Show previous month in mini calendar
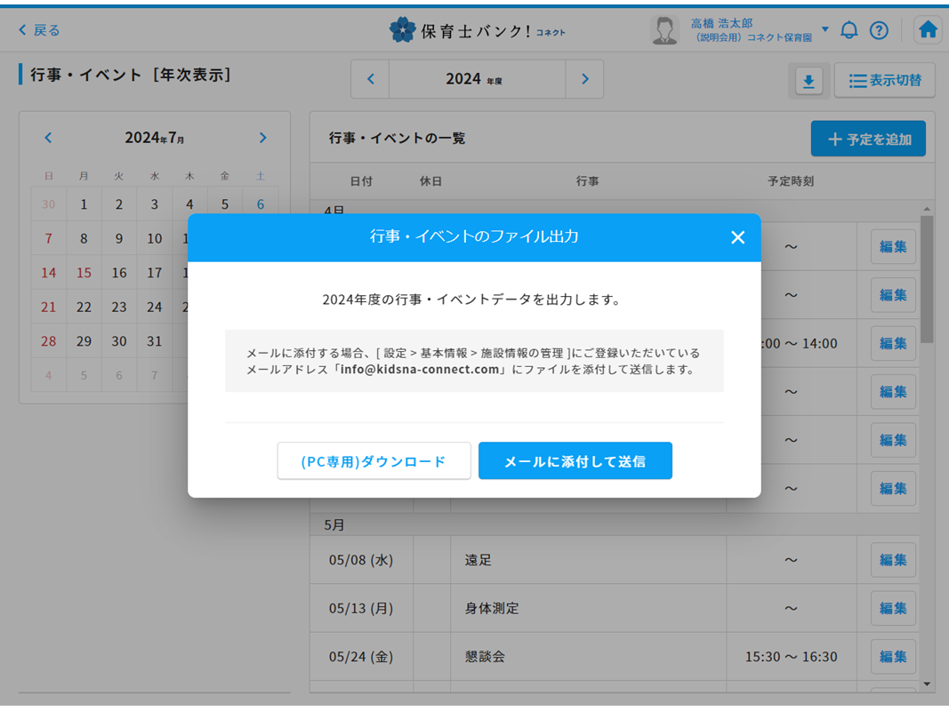The image size is (949, 711). pos(48,138)
